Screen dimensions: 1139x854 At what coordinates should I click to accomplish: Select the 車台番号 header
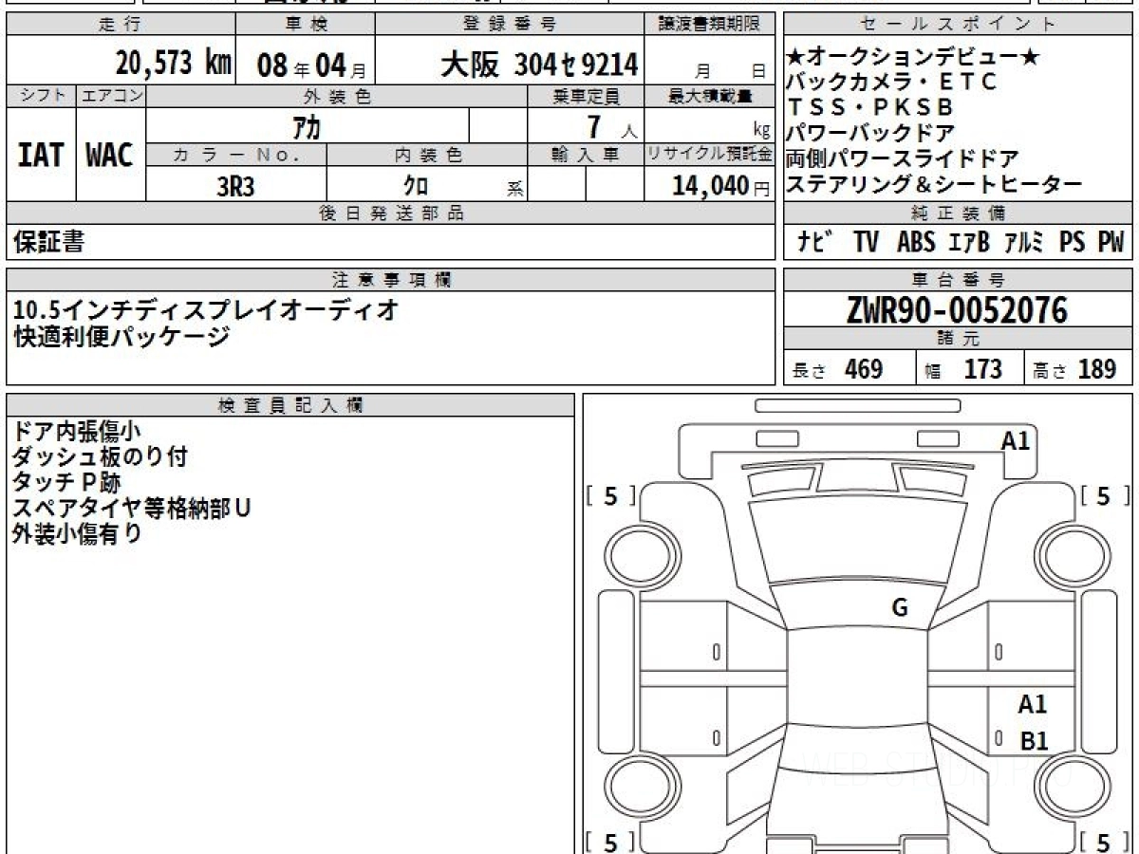coord(958,280)
